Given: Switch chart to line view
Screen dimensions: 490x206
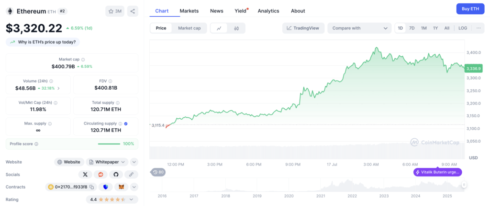Looking at the screenshot, I should 219,28.
